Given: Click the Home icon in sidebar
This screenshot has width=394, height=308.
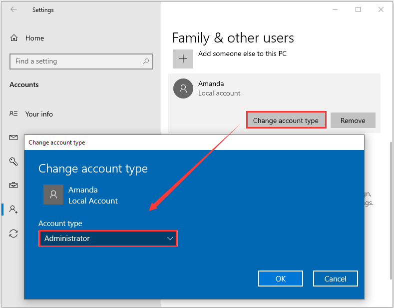Looking at the screenshot, I should pyautogui.click(x=14, y=38).
